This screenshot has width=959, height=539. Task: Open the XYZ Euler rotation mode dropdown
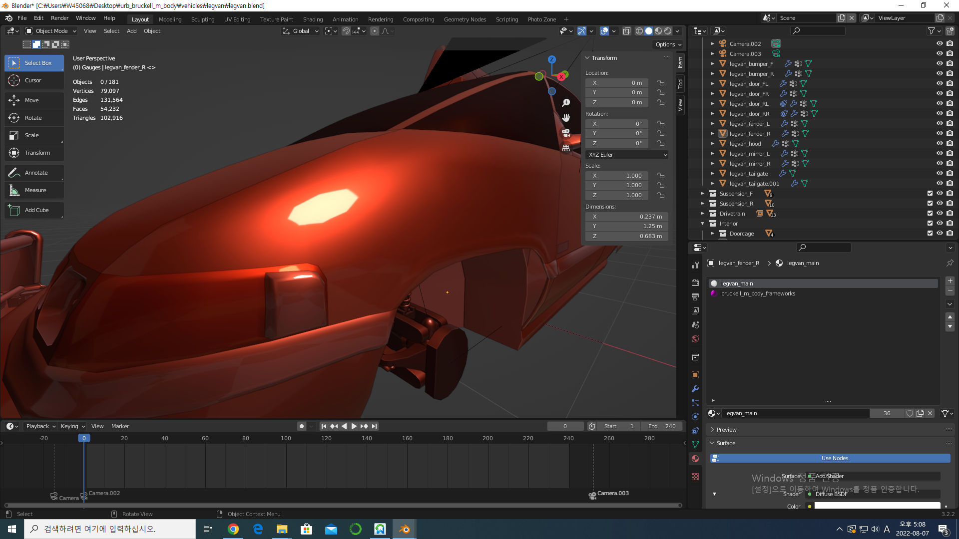pos(627,155)
